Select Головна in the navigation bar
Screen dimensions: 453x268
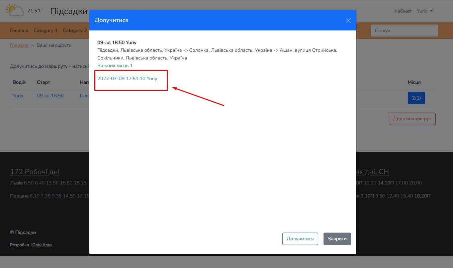coord(19,30)
